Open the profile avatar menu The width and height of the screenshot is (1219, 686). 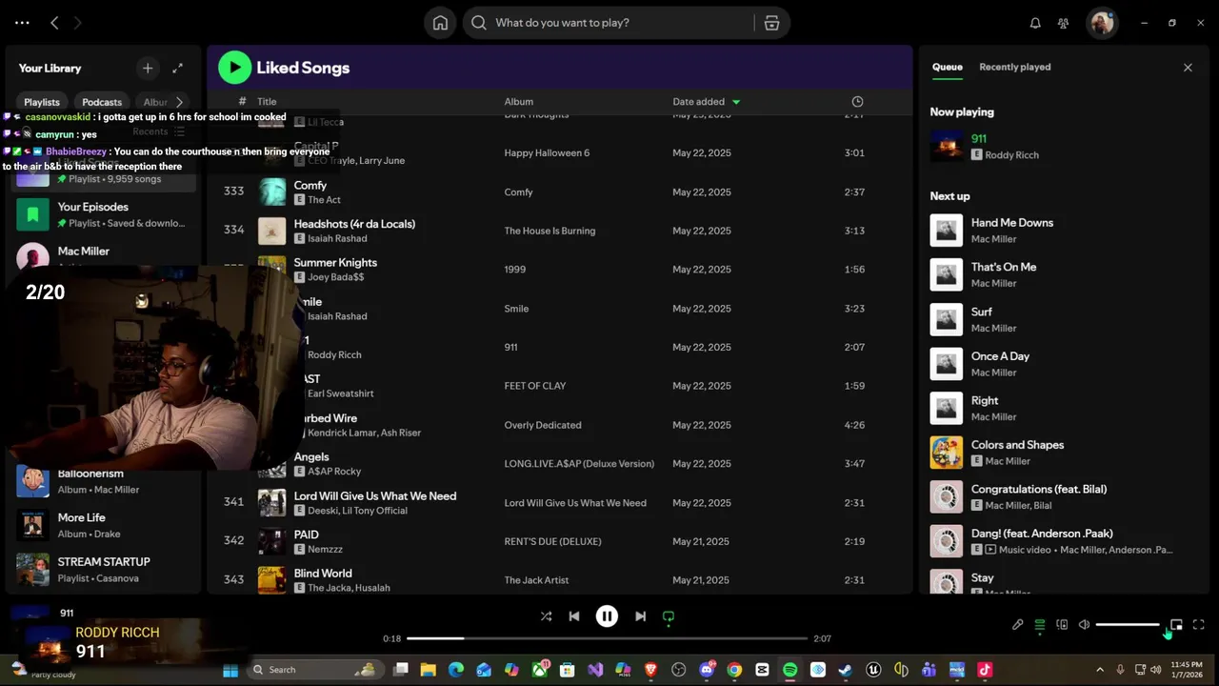[1103, 23]
